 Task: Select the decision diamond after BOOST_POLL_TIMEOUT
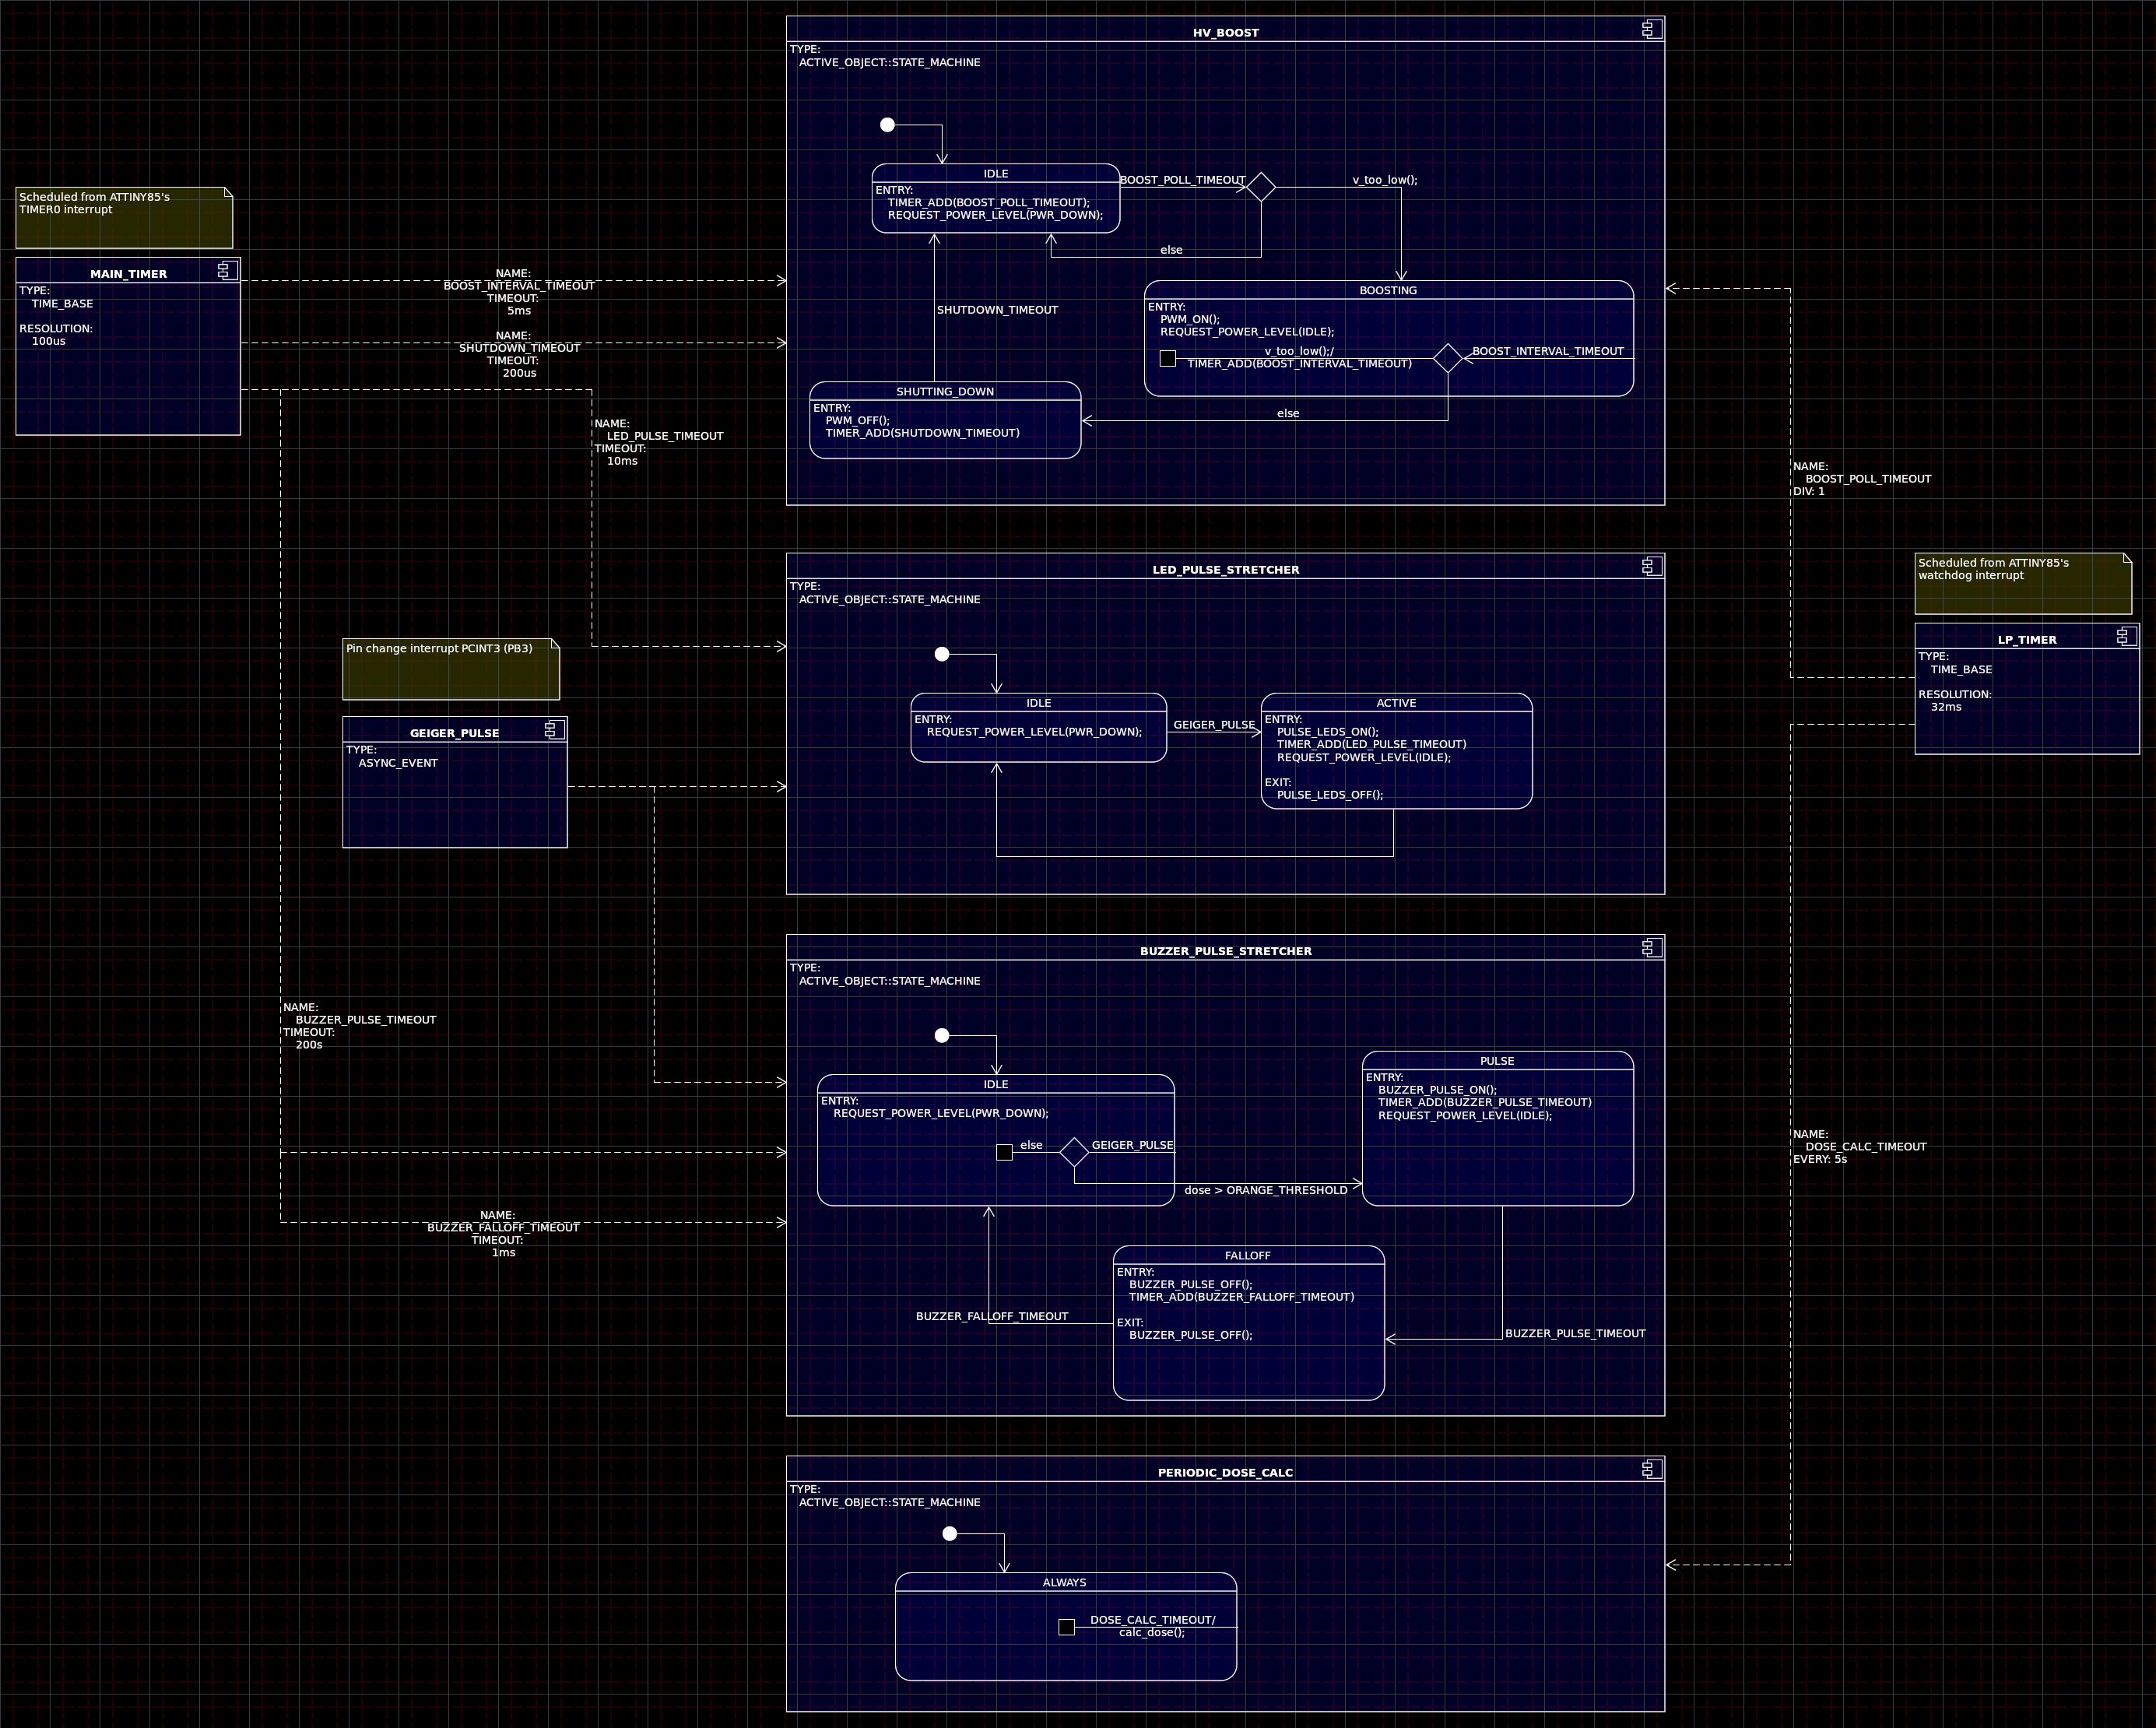tap(1261, 187)
